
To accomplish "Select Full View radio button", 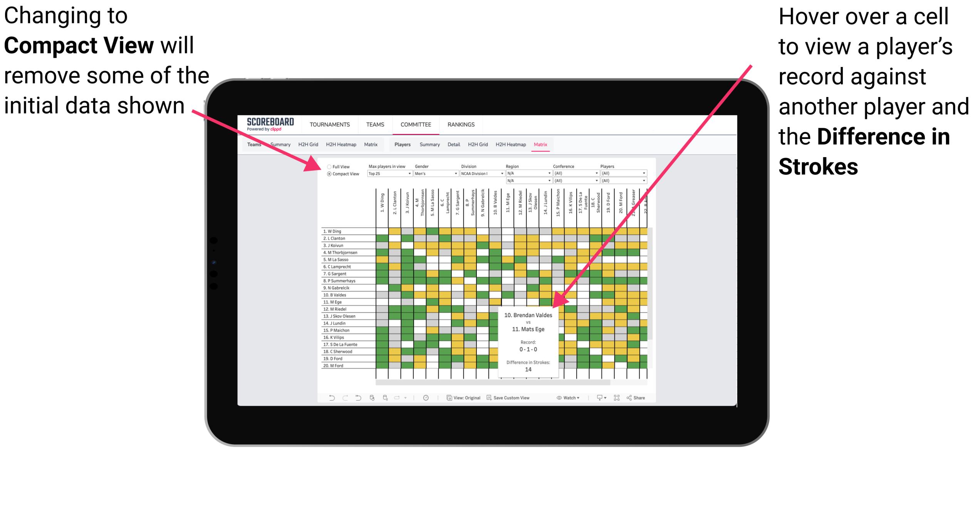I will pos(324,167).
